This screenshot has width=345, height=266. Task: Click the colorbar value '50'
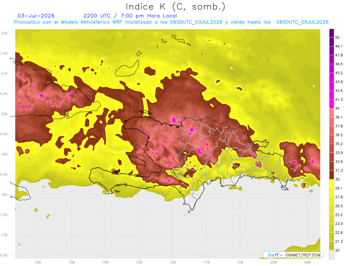point(337,37)
